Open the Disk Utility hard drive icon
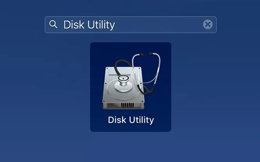 (131, 81)
